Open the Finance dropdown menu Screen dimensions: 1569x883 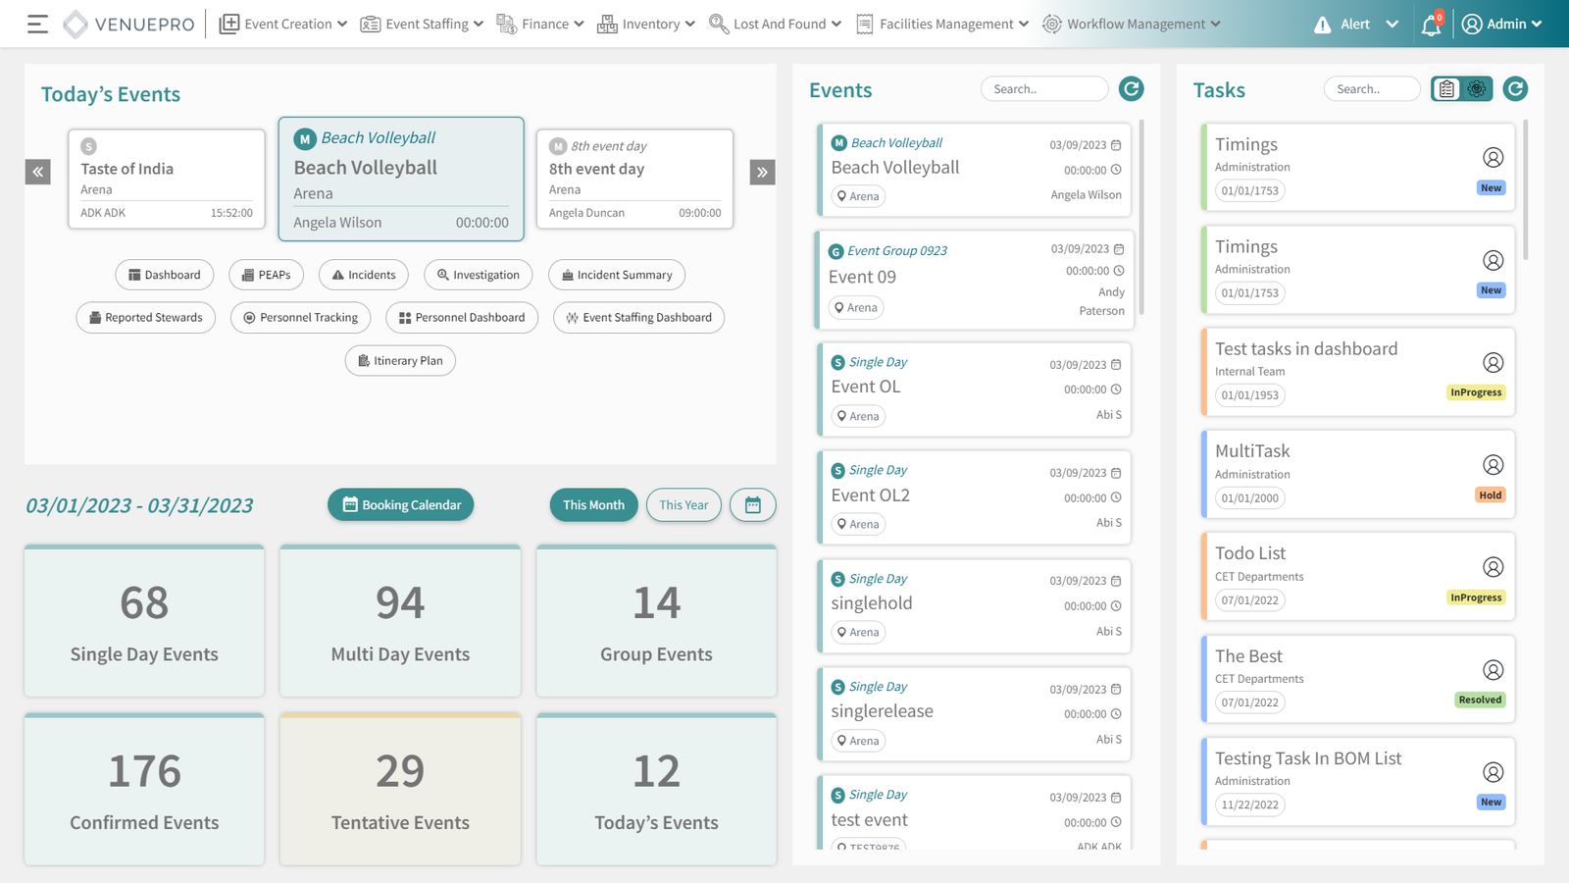540,25
